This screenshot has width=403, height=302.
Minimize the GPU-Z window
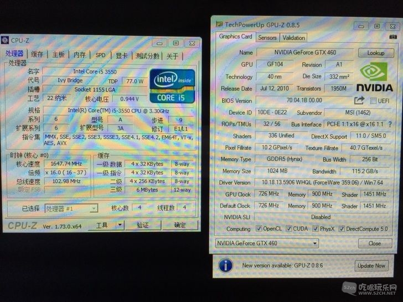[x=361, y=26]
